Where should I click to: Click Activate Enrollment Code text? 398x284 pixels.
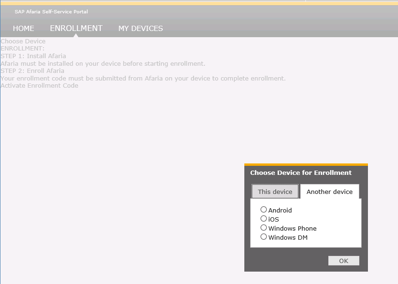[x=39, y=86]
